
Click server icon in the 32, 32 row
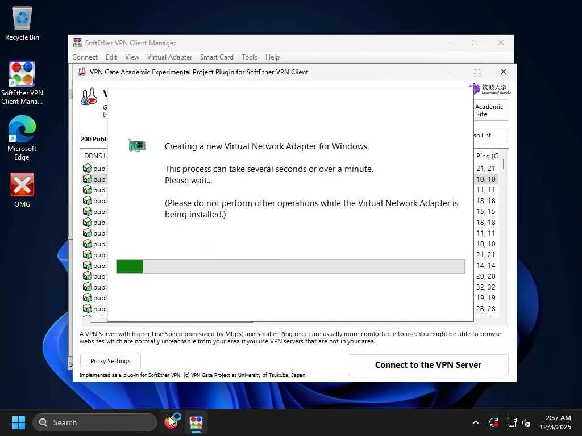(x=87, y=287)
